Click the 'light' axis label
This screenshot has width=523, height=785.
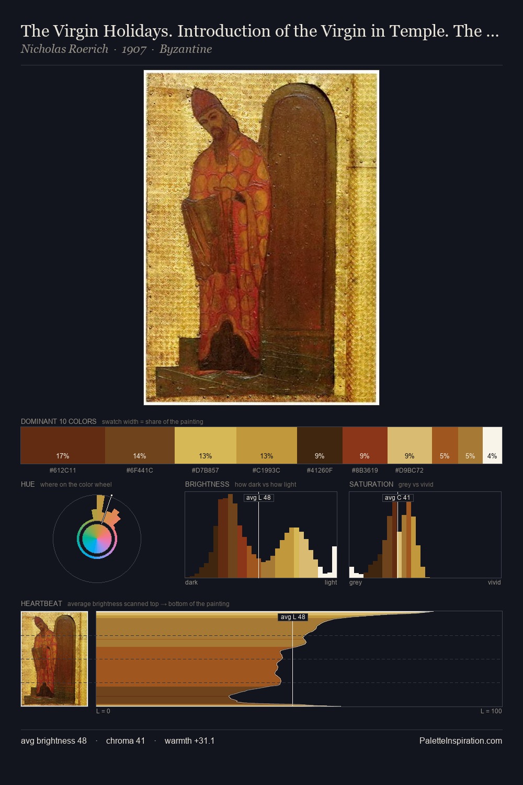pos(331,582)
